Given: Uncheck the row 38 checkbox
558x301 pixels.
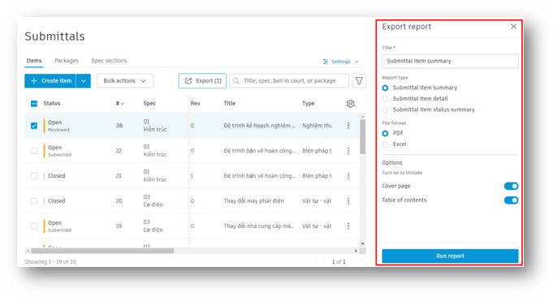Looking at the screenshot, I should coord(34,126).
